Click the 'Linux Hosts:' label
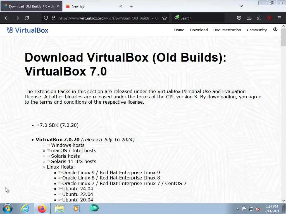 coord(61,167)
